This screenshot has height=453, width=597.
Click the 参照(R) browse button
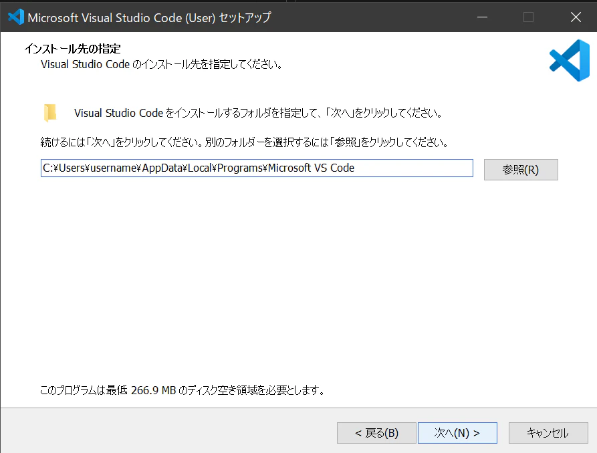(x=521, y=170)
